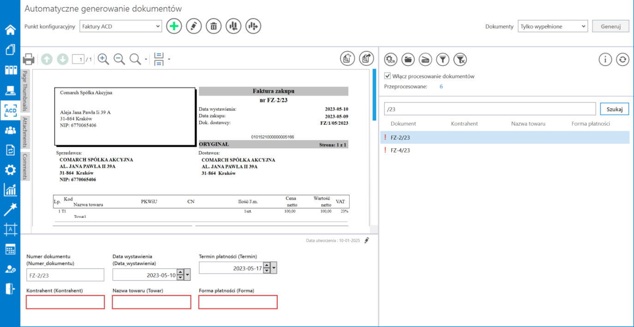
Task: Click the Szukaj search button
Action: pyautogui.click(x=614, y=109)
